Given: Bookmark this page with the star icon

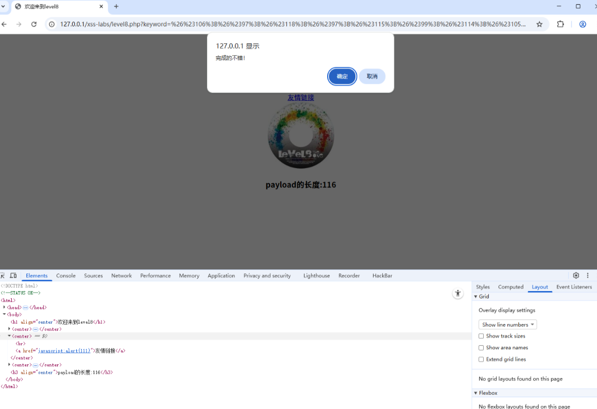Looking at the screenshot, I should pyautogui.click(x=539, y=24).
